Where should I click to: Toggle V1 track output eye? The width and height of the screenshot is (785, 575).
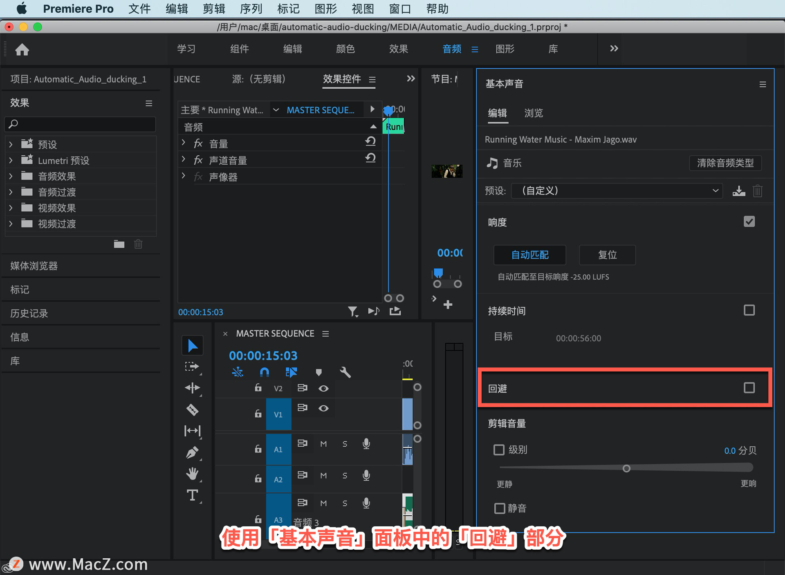click(323, 408)
